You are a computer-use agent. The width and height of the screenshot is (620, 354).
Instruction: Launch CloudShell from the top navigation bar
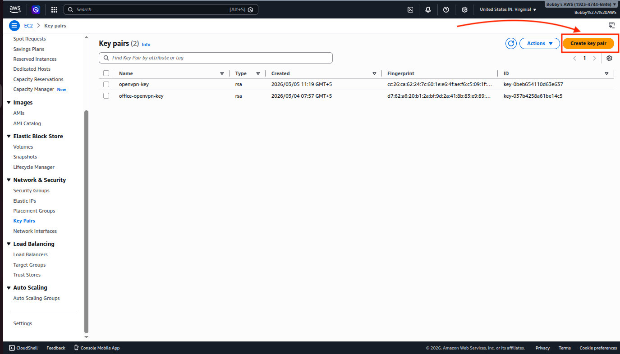[410, 9]
